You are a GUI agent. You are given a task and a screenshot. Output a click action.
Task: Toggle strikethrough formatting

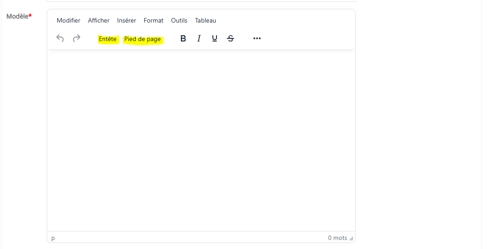[230, 39]
